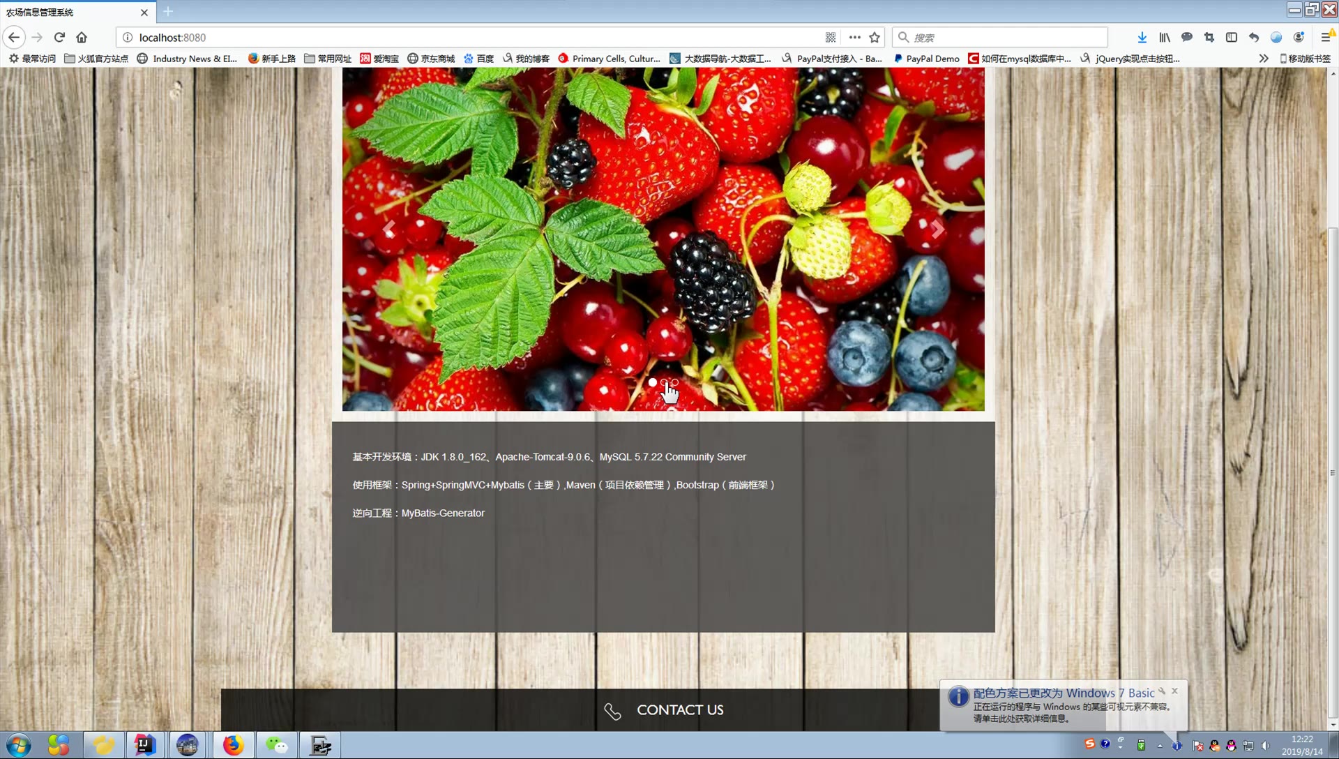This screenshot has height=759, width=1339.
Task: Select the second carousel indicator dot
Action: 664,382
